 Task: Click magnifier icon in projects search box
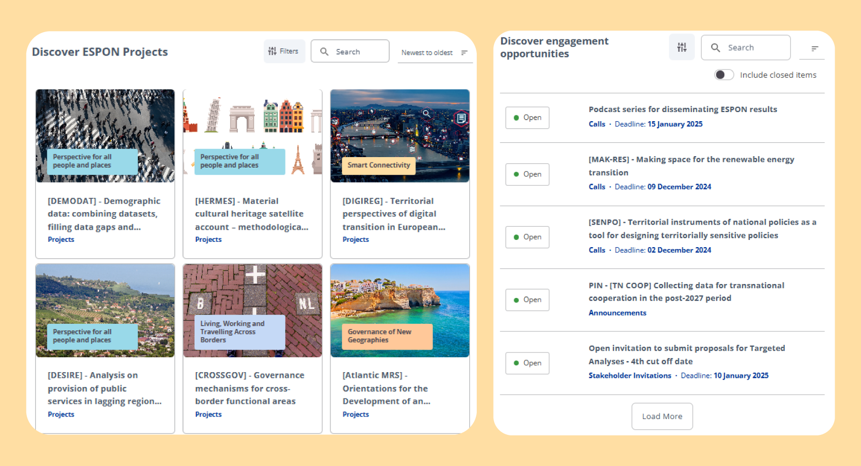tap(324, 52)
